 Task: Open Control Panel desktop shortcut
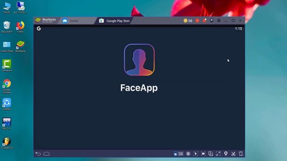(x=7, y=47)
